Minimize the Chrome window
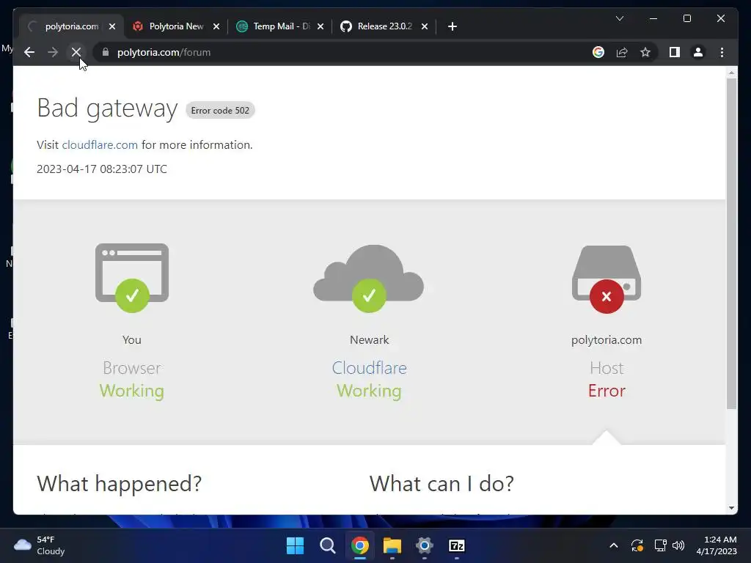Image resolution: width=751 pixels, height=563 pixels. click(x=653, y=18)
